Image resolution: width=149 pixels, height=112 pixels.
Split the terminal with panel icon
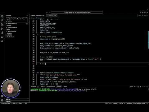coord(138,86)
